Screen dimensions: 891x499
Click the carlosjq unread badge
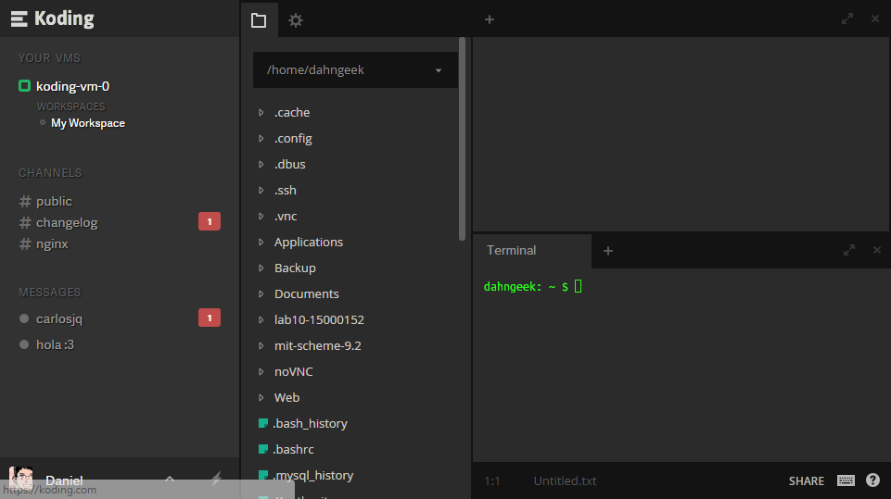point(210,318)
